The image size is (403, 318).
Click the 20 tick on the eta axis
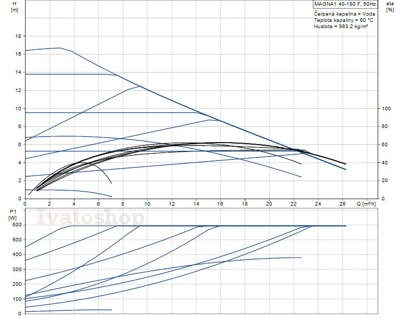[x=385, y=181]
